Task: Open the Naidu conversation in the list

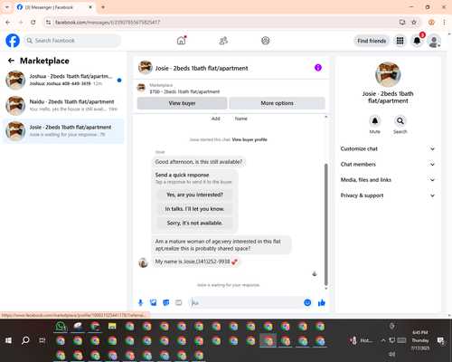Action: click(x=63, y=106)
